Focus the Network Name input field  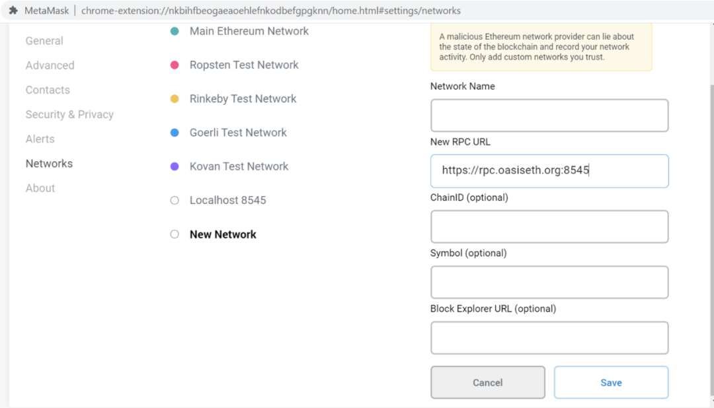click(549, 116)
